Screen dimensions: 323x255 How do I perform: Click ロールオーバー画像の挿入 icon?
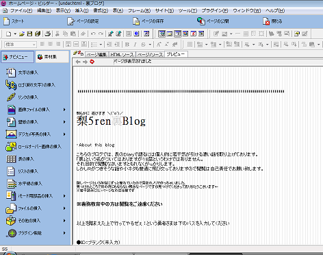pyautogui.click(x=11, y=147)
